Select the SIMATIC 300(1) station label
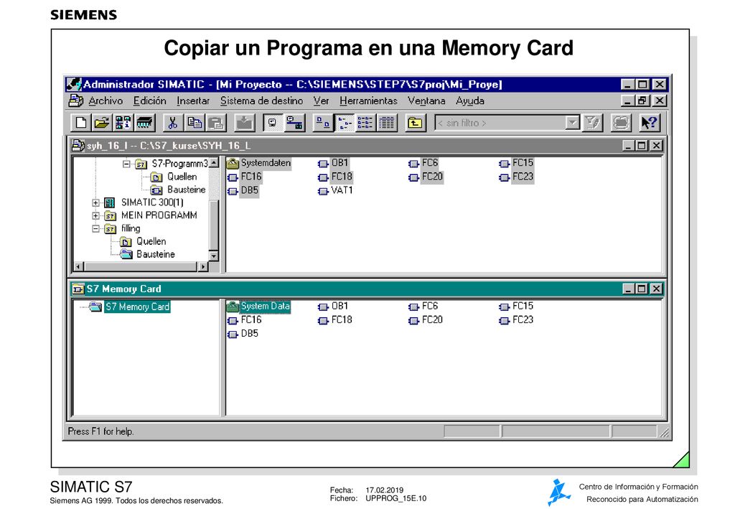The image size is (735, 509). (x=152, y=202)
